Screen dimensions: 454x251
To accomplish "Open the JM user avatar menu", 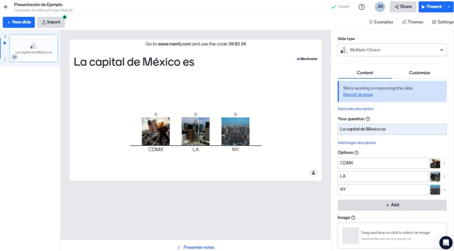I will (x=380, y=7).
